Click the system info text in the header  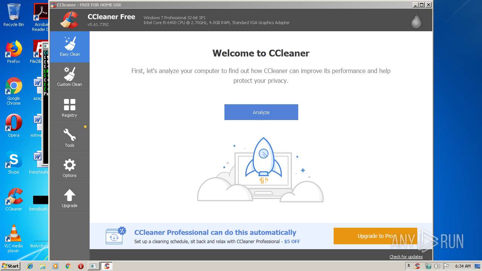217,20
